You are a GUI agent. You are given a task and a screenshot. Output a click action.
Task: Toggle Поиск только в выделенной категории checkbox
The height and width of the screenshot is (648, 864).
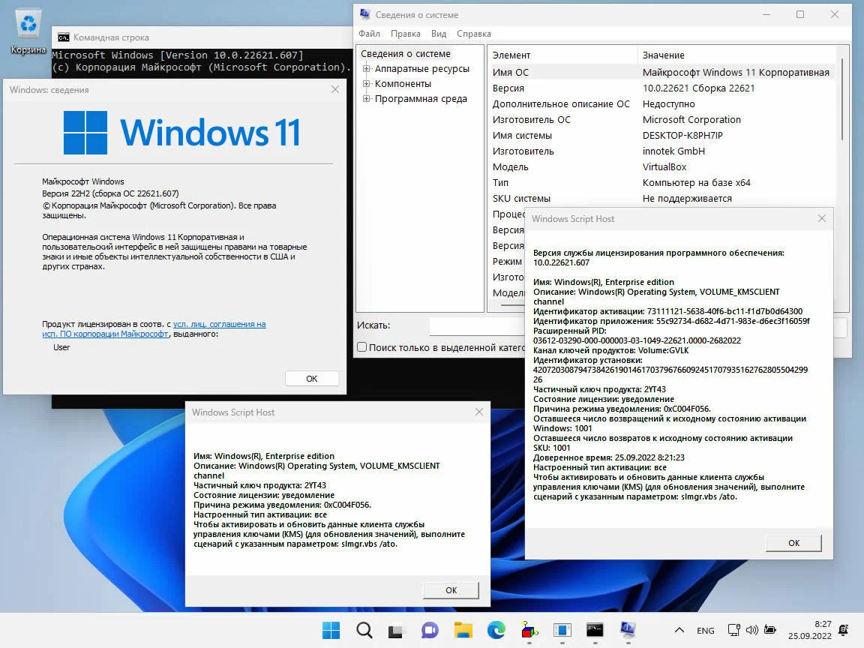(362, 347)
